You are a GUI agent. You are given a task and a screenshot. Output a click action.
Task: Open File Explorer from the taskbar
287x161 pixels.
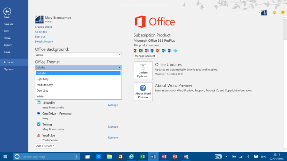(109, 157)
